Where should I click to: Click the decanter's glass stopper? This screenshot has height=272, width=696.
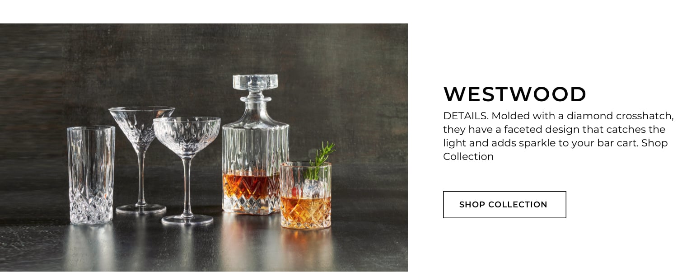(255, 89)
